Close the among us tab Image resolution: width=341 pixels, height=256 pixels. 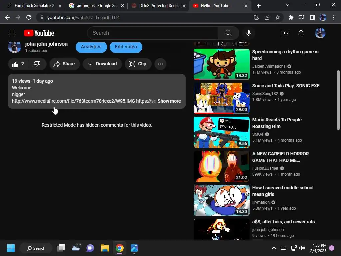[x=122, y=6]
